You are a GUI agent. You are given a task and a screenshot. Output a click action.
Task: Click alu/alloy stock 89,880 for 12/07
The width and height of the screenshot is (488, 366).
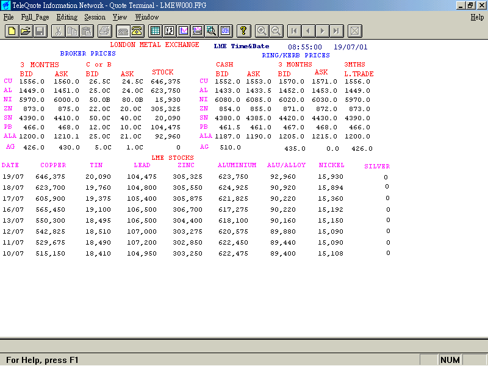pyautogui.click(x=283, y=232)
